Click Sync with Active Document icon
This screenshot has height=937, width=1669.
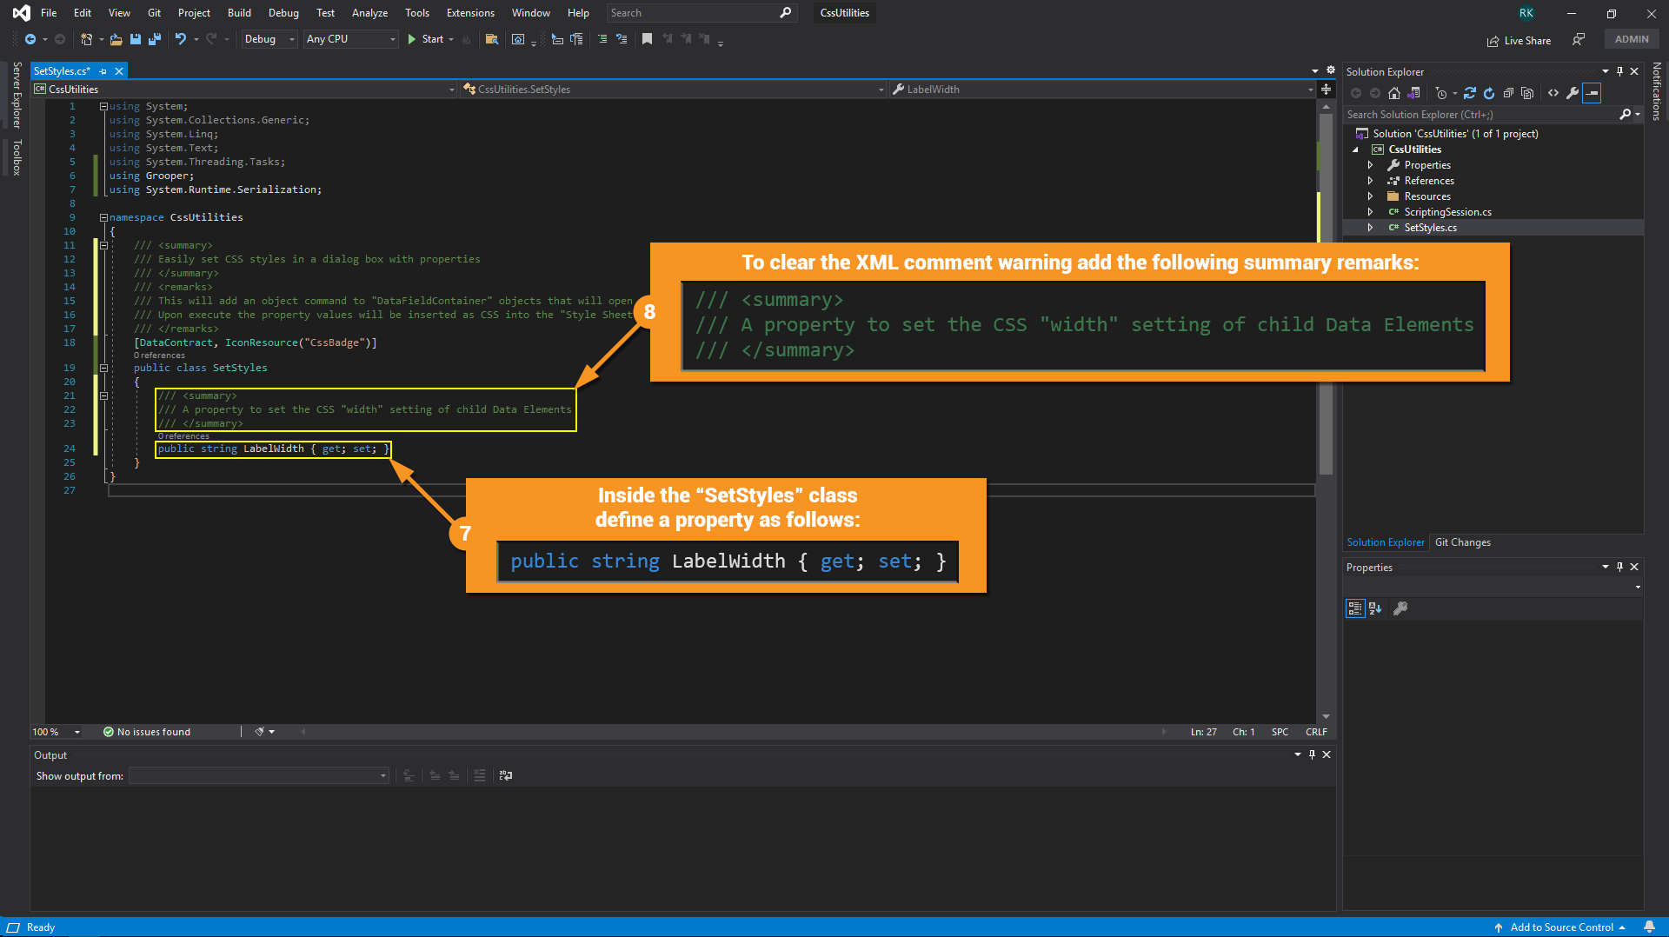(x=1469, y=93)
